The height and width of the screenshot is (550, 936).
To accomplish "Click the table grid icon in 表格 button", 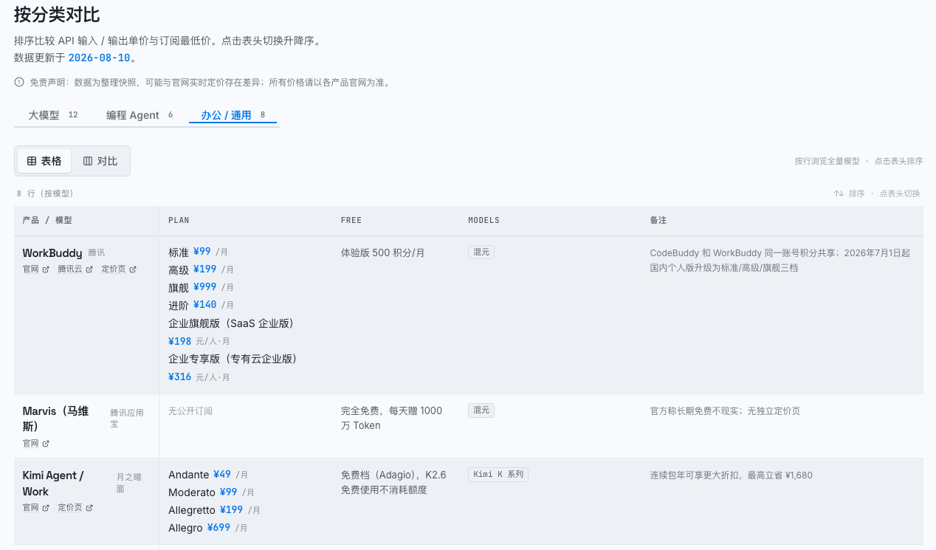I will click(x=32, y=161).
